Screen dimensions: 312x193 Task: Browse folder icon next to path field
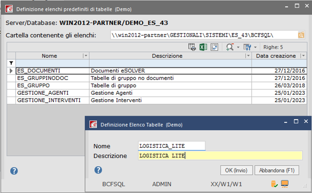(301, 35)
